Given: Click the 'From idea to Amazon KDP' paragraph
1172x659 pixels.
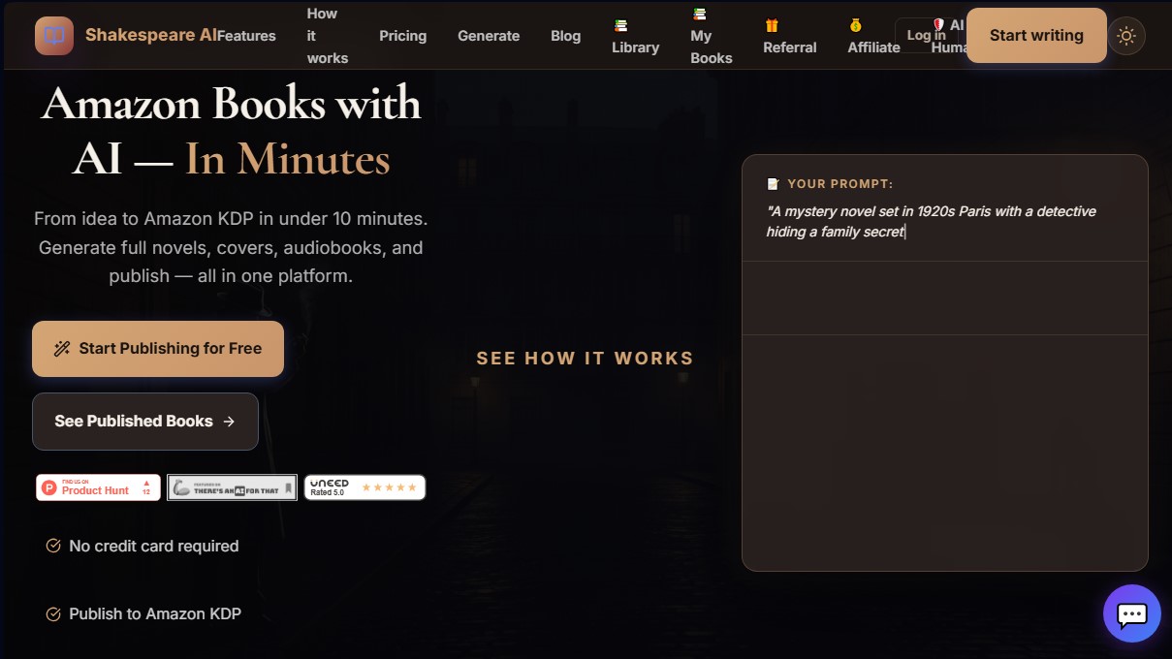Looking at the screenshot, I should coord(231,247).
